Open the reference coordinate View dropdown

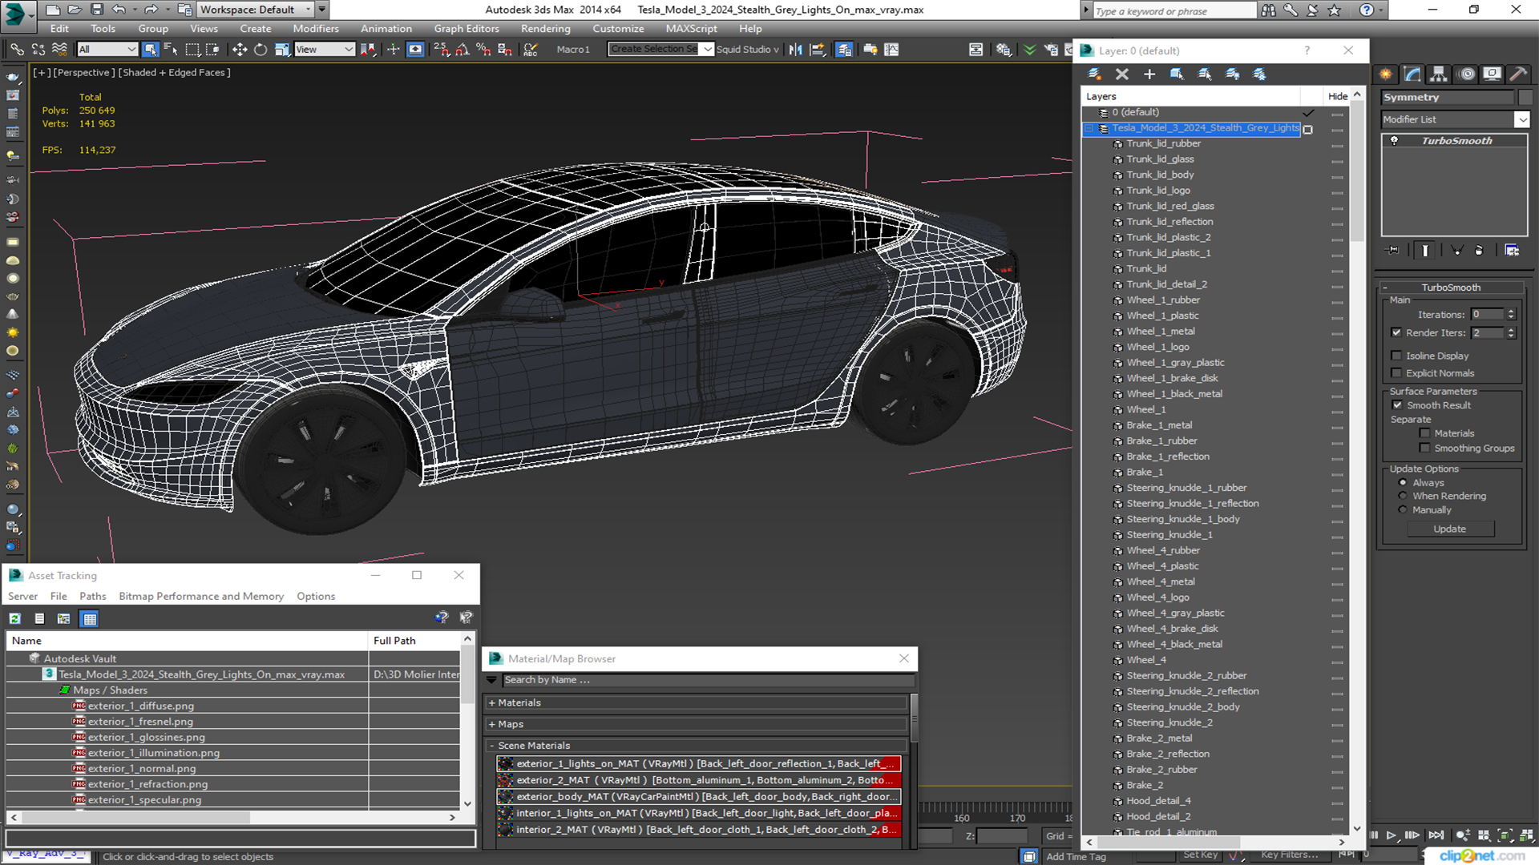324,50
